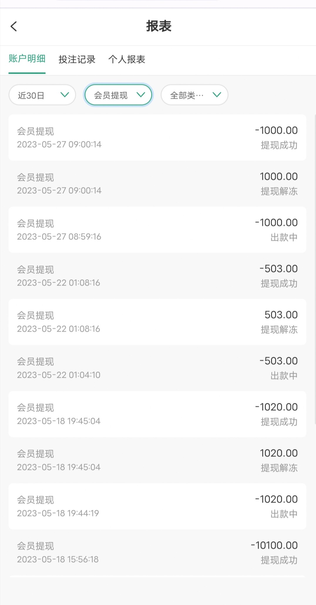Select the -10100.00 提现成功 record
This screenshot has width=316, height=605.
point(157,552)
